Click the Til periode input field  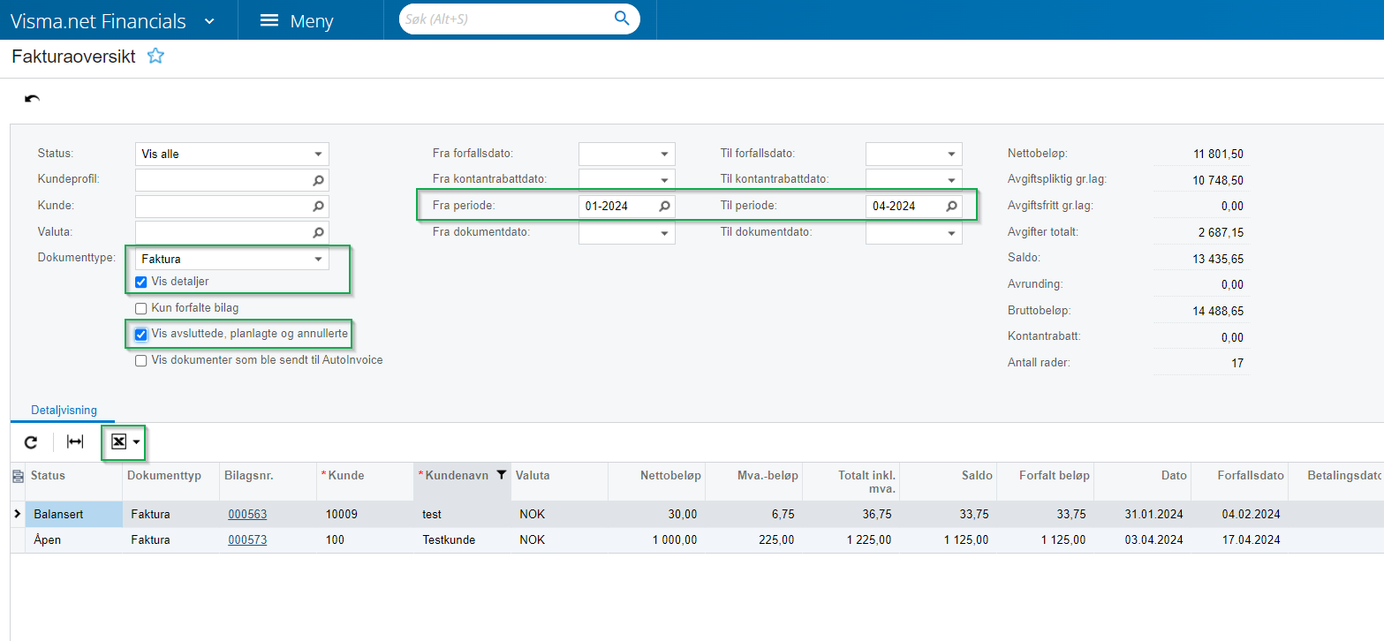(x=903, y=207)
